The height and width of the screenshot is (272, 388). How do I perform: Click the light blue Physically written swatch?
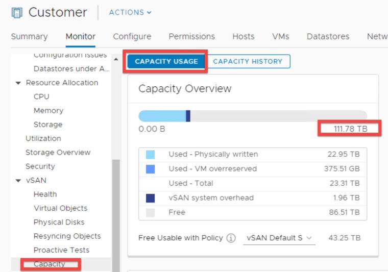click(150, 155)
